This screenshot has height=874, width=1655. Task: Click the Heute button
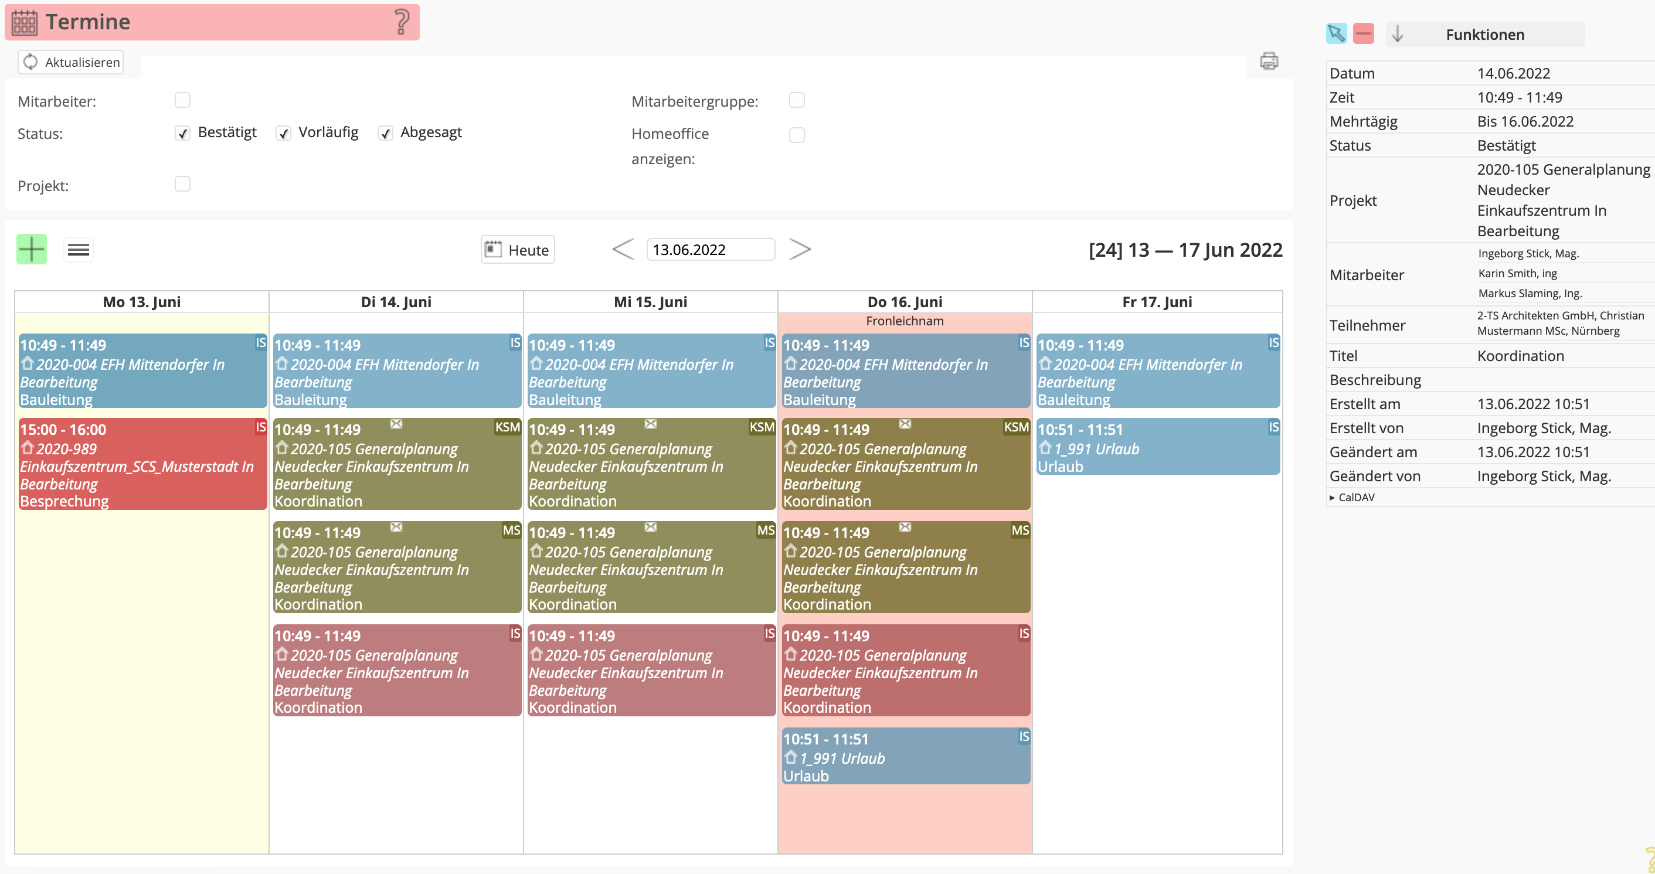(x=518, y=250)
